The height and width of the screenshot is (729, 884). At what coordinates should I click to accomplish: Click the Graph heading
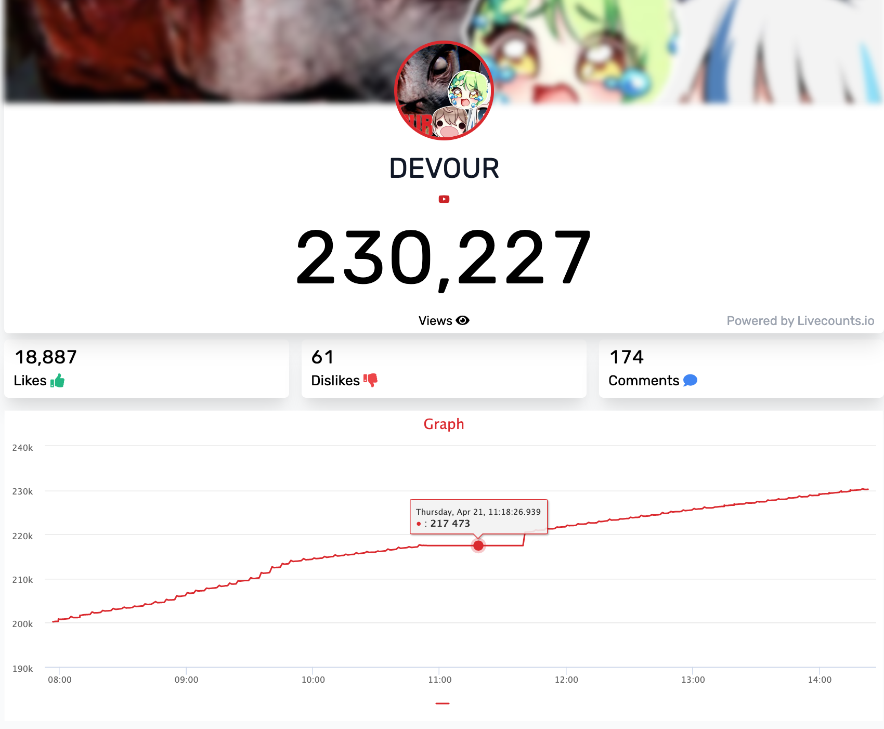(444, 424)
